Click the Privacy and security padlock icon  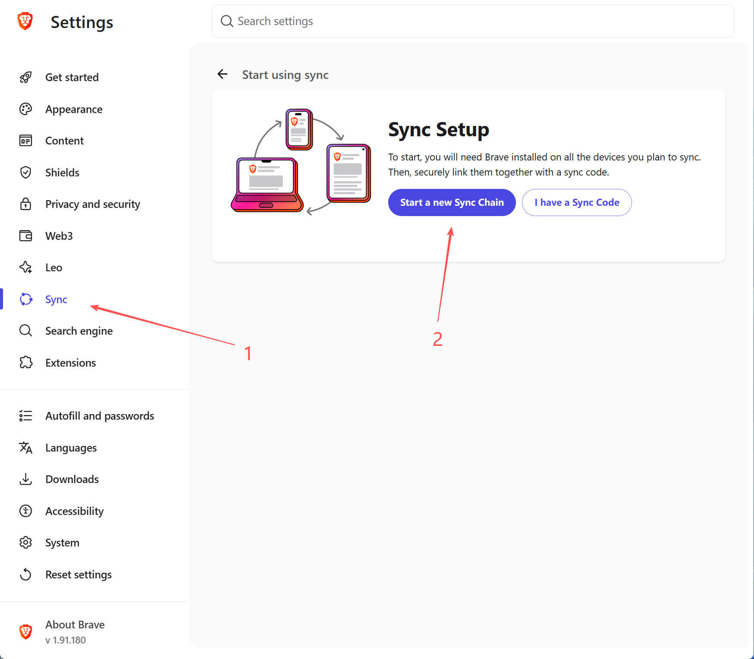pos(25,204)
